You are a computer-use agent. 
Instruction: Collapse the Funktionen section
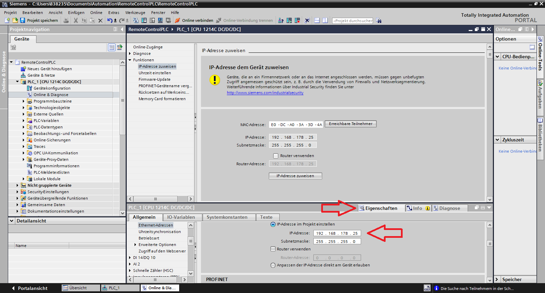[130, 60]
